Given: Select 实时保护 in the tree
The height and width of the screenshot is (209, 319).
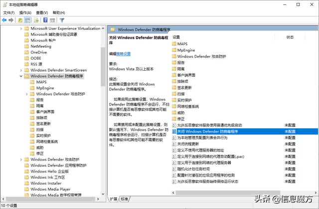Looking at the screenshot, I should click(x=43, y=136).
